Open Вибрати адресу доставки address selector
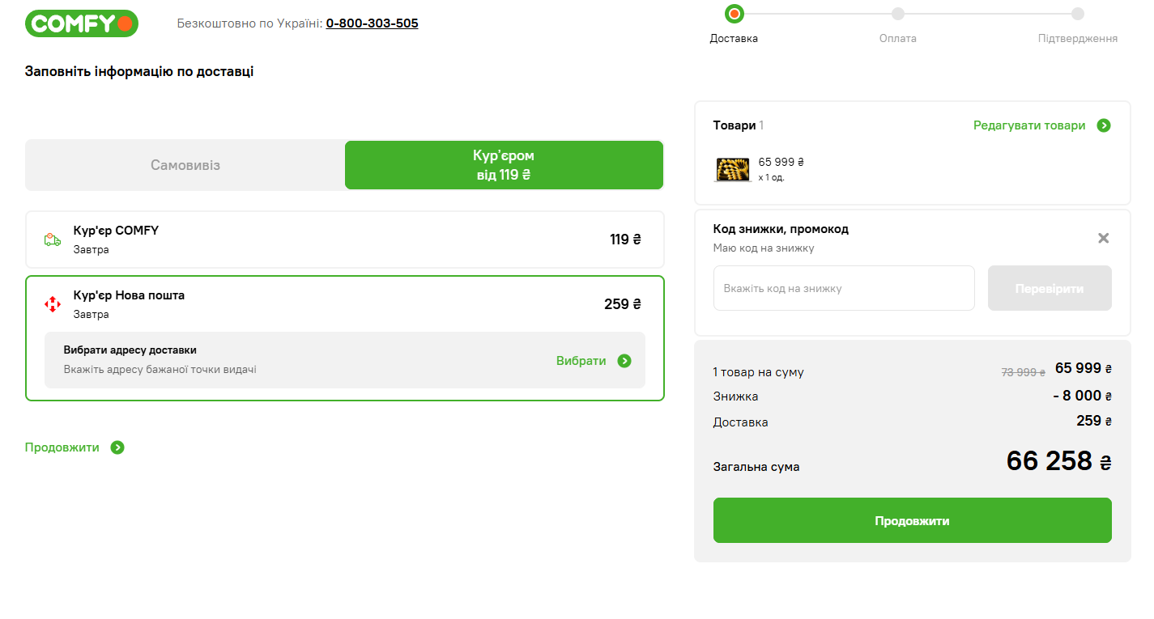 coord(344,360)
